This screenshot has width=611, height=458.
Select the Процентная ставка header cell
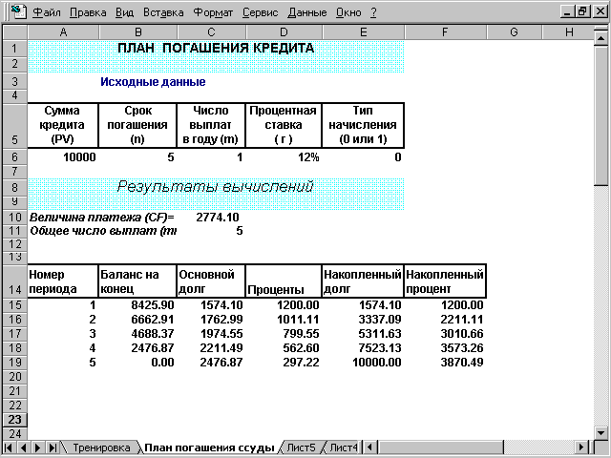click(x=284, y=125)
